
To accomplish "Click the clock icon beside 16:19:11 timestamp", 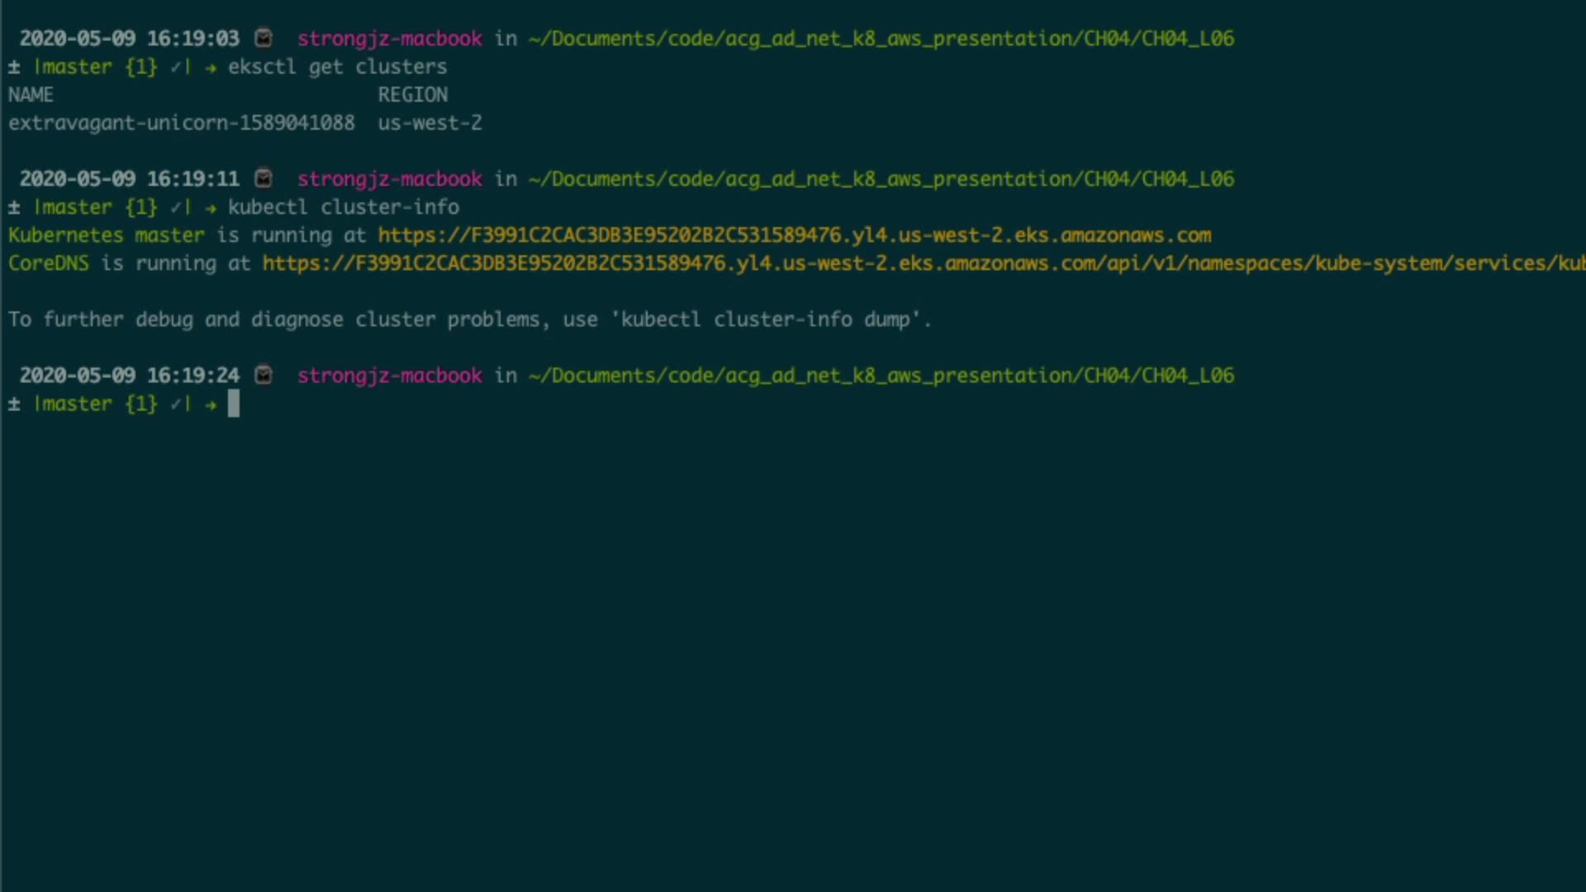I will [x=264, y=178].
